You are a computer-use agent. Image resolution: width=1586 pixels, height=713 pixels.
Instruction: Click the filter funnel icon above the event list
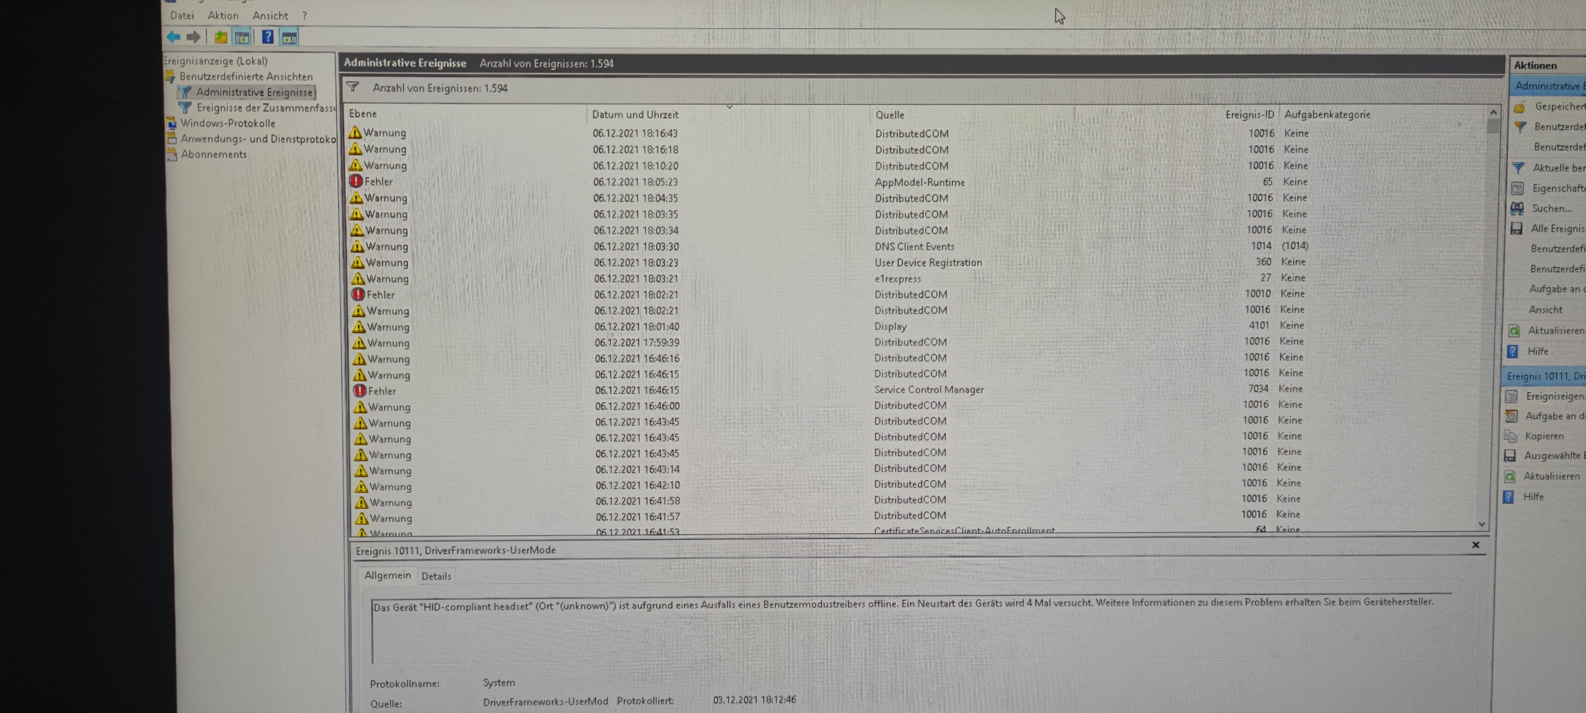click(352, 87)
